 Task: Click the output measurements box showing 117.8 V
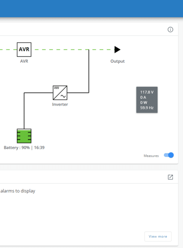coord(147,100)
